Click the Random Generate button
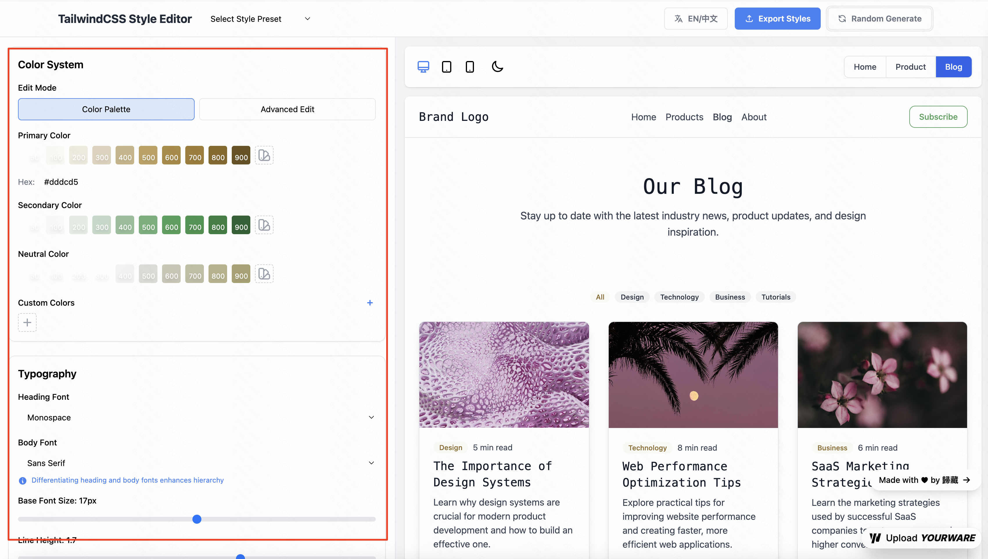Viewport: 988px width, 559px height. (x=879, y=18)
